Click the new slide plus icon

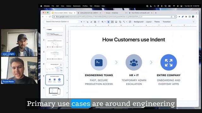coord(81,22)
